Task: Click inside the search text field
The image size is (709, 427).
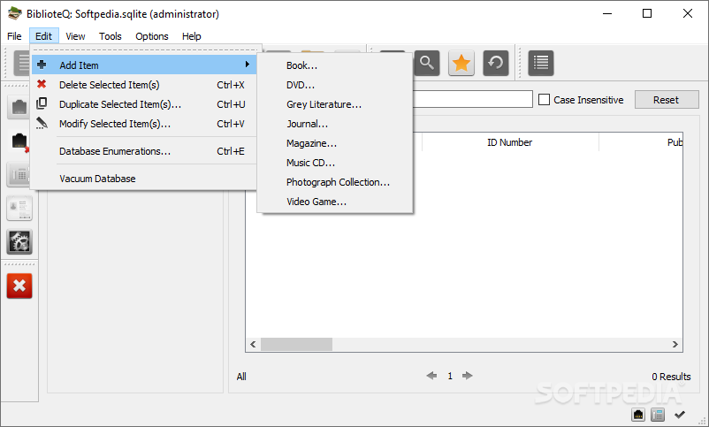Action: tap(472, 99)
